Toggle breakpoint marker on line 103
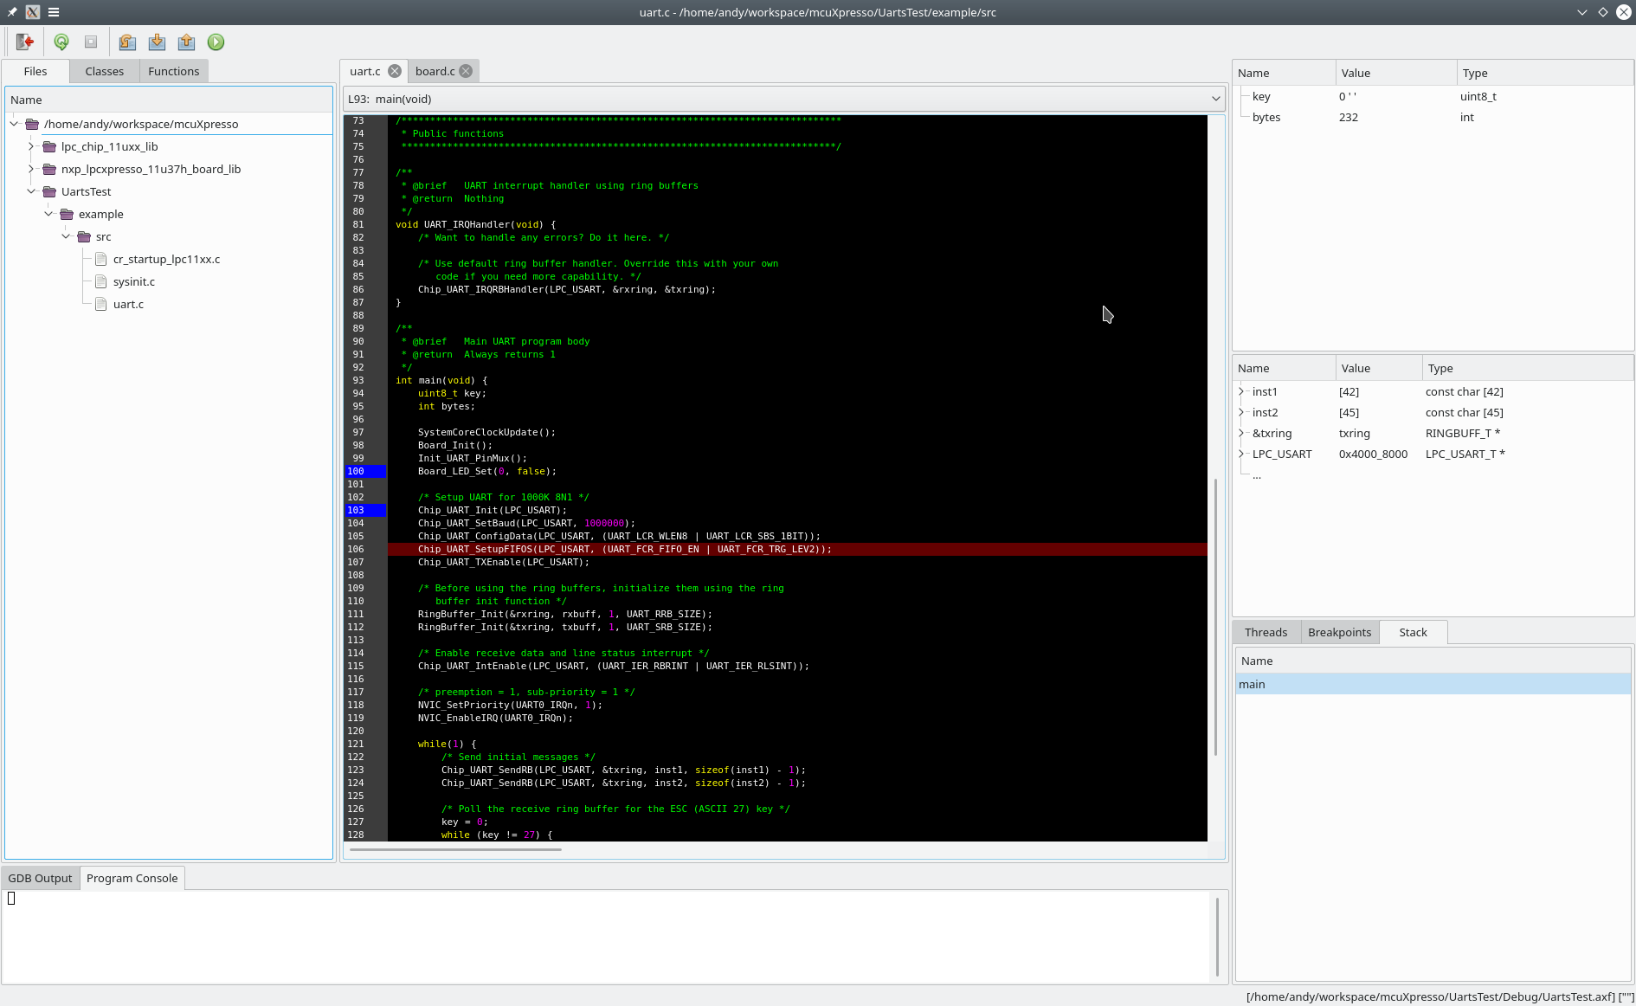Viewport: 1636px width, 1006px height. (365, 510)
